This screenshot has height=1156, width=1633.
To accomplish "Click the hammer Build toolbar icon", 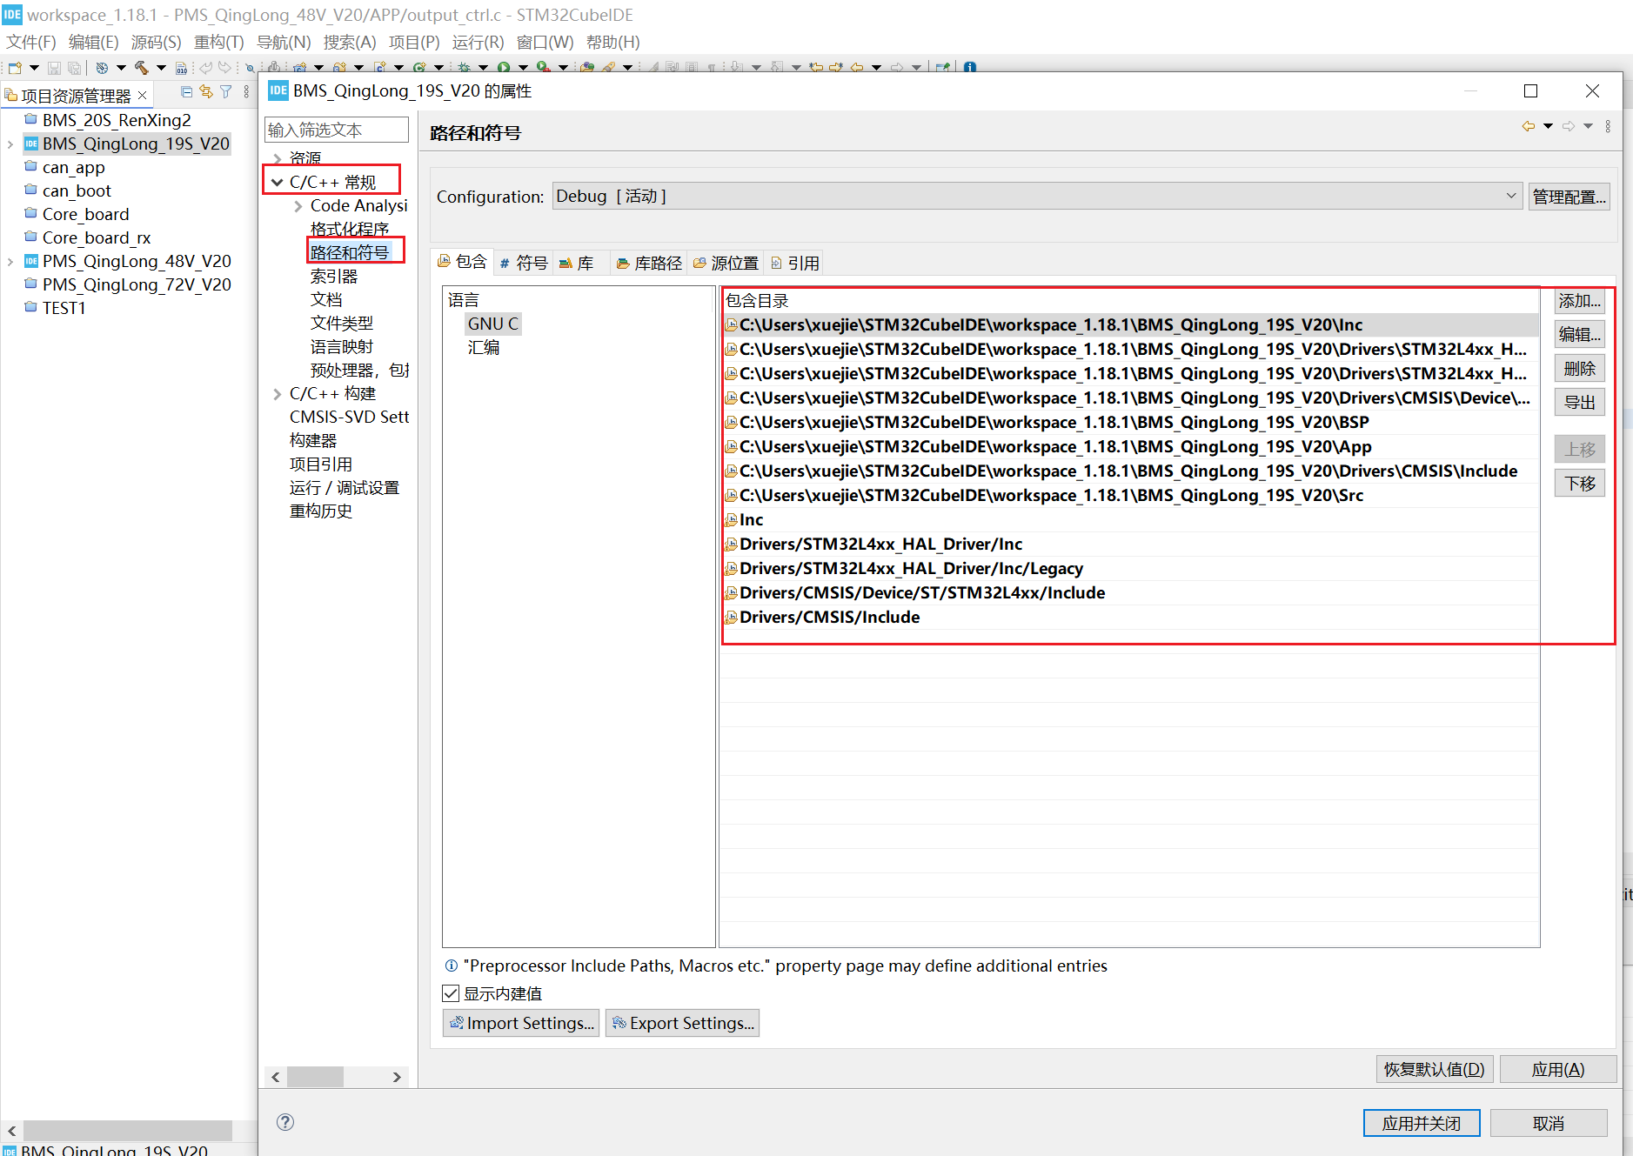I will tap(141, 68).
